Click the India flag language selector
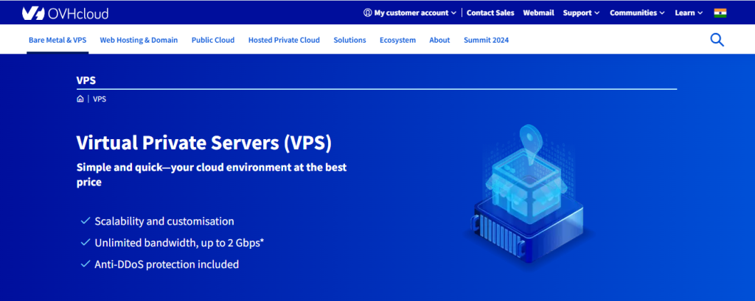Viewport: 755px width, 301px height. coord(720,13)
